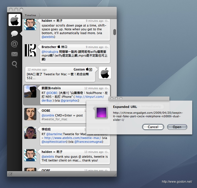Open the @OOBE mention in retweet

52,93
